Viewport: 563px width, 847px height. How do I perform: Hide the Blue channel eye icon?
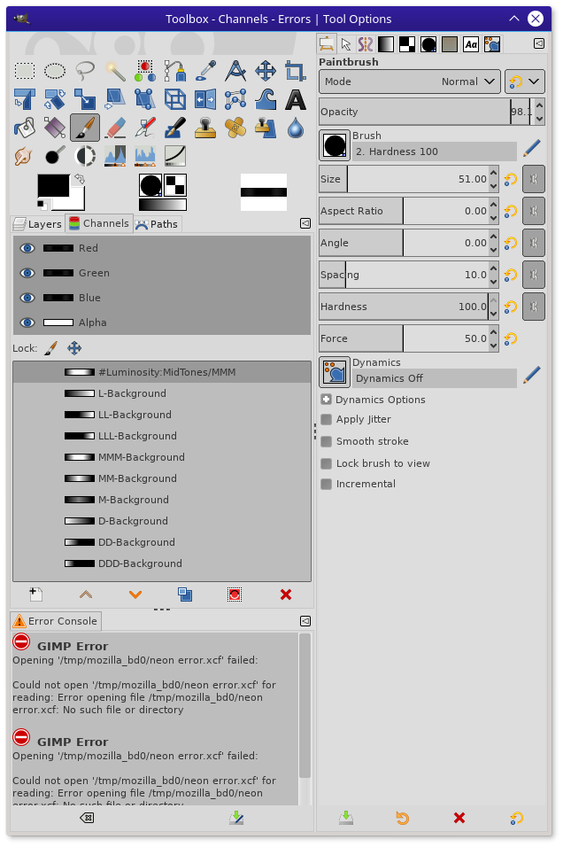point(27,298)
